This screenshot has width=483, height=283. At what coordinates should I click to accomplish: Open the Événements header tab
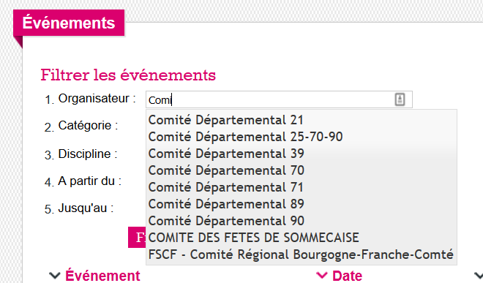[69, 23]
